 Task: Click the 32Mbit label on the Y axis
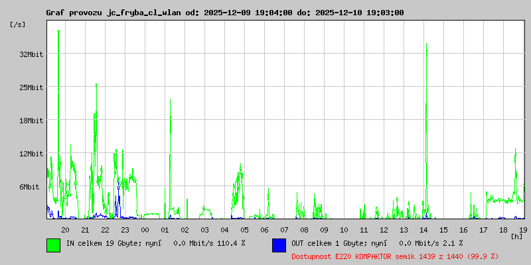31,54
